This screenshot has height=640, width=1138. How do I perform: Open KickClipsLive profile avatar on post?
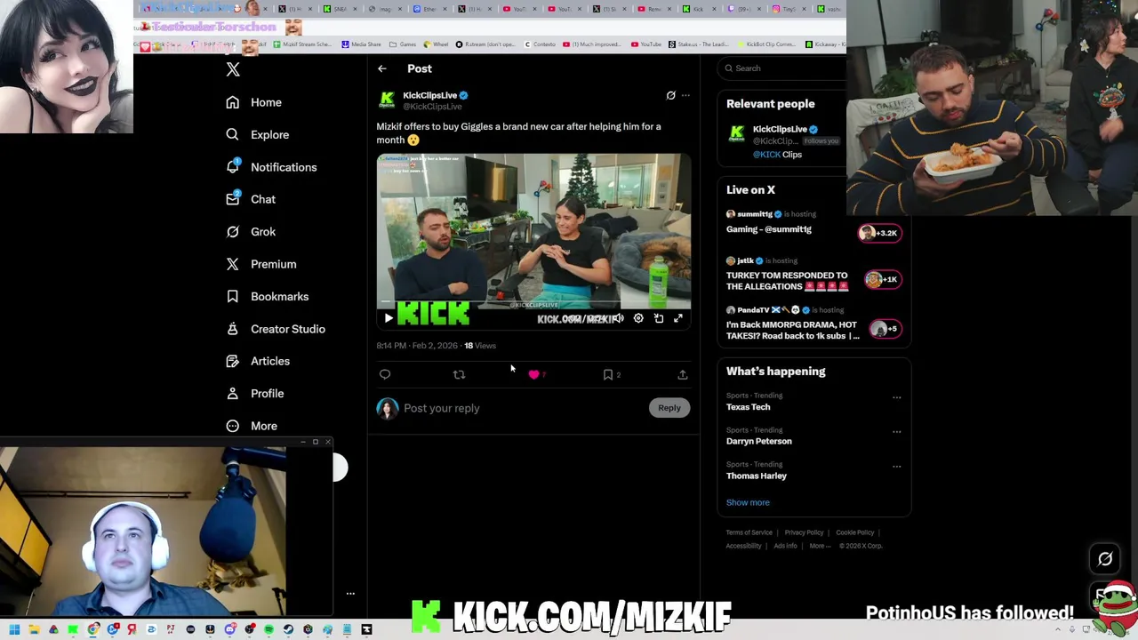[x=387, y=100]
